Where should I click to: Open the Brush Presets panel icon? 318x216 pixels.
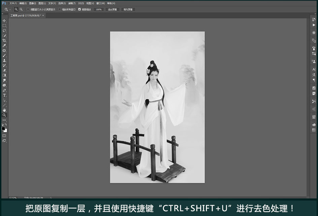coord(314,48)
